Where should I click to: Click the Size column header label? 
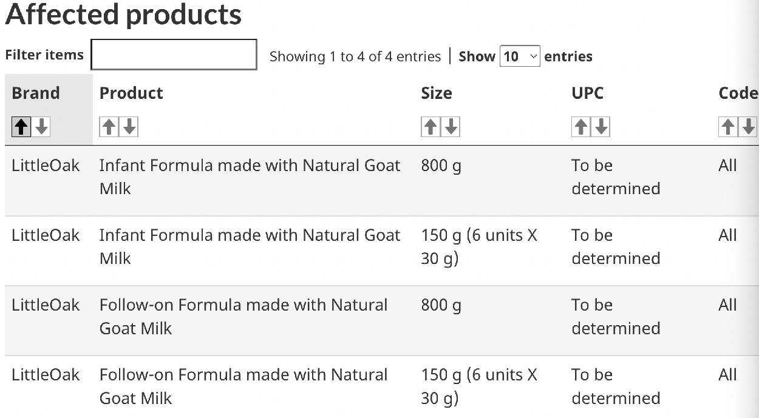tap(437, 93)
